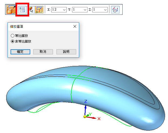The width and height of the screenshot is (168, 133).
Task: Click the red X axis arrow
Action: [x=91, y=117]
